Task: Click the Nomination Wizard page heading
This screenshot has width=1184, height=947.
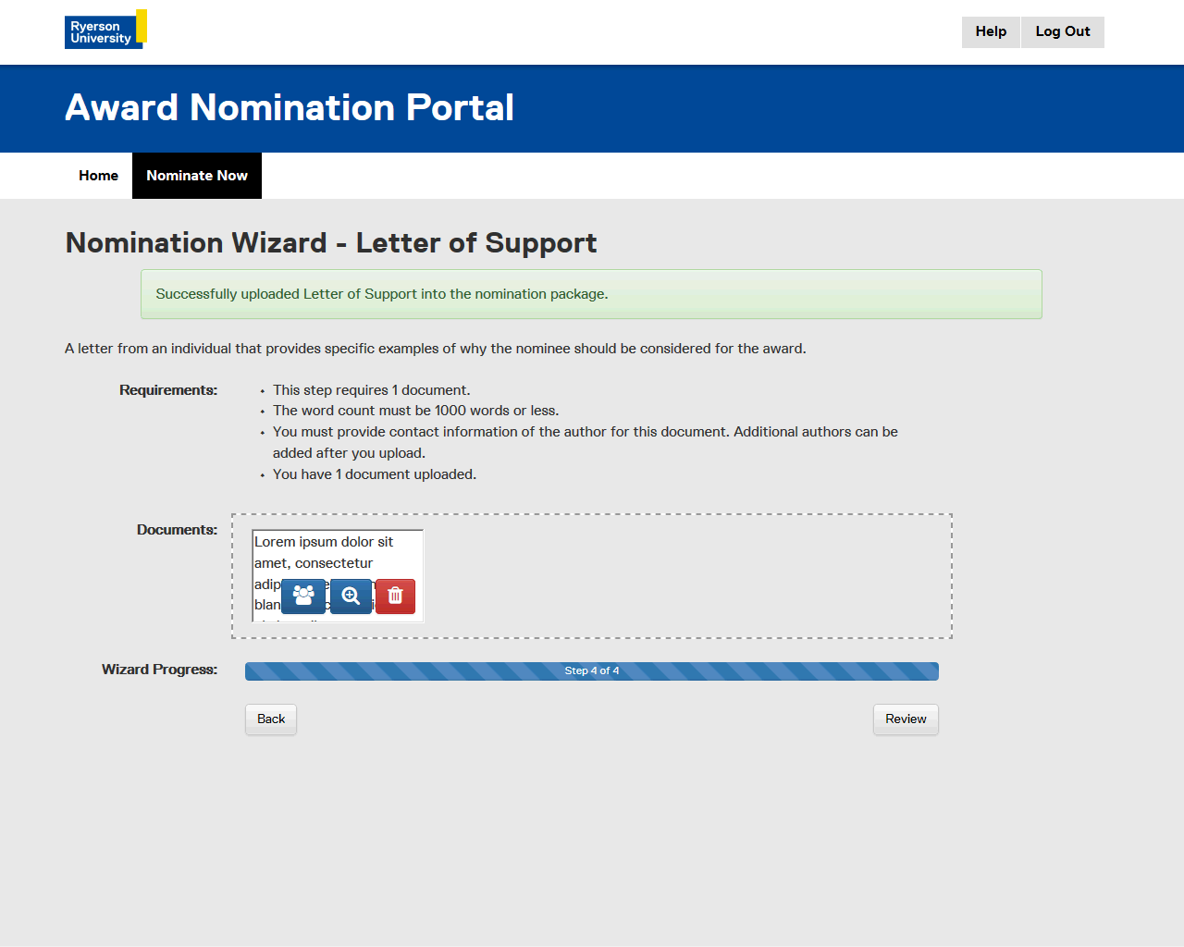Action: (x=331, y=243)
